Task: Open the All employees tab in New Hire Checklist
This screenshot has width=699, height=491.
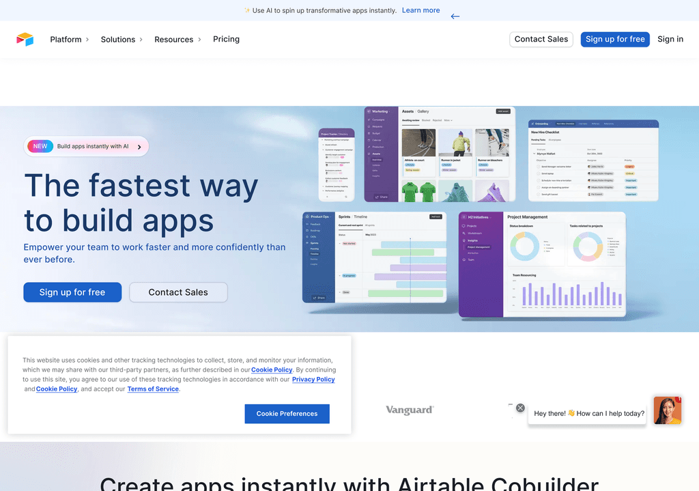Action: point(555,140)
